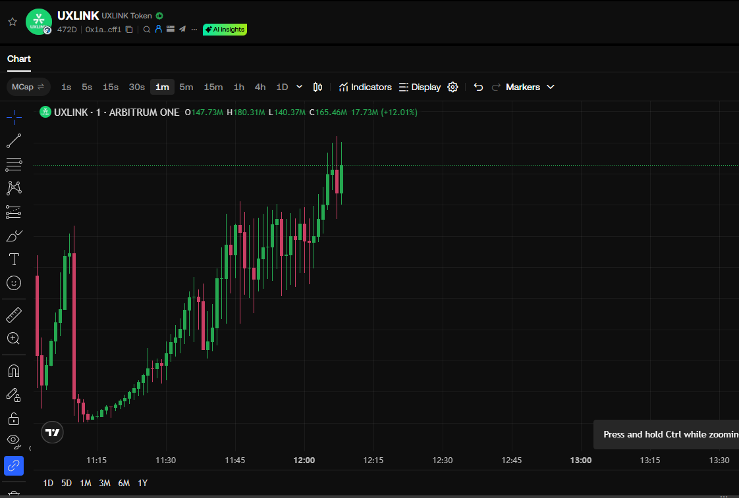Set the chart range to 6M

coord(124,483)
